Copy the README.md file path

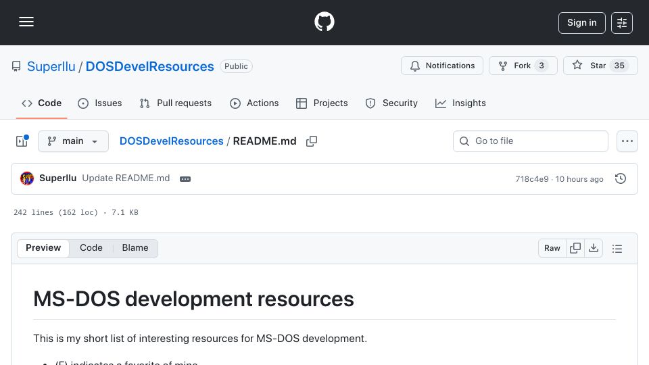pos(312,141)
